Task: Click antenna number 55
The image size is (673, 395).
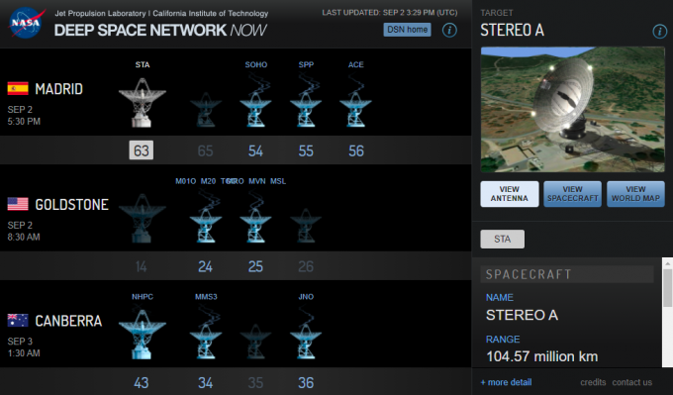Action: pos(306,151)
